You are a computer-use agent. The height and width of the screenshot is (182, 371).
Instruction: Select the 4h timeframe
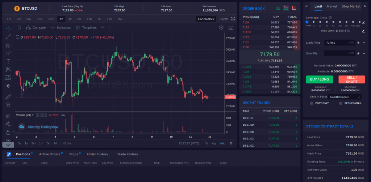coord(70,19)
